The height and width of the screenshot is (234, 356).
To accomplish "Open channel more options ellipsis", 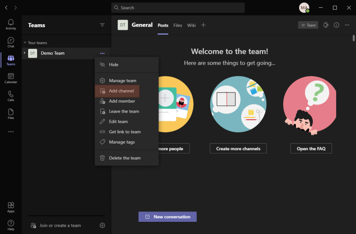I will [x=347, y=25].
